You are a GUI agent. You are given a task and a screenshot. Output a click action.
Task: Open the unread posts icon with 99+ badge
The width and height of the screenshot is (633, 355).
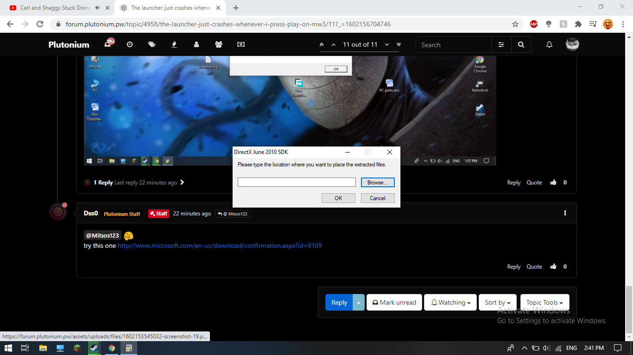(109, 43)
